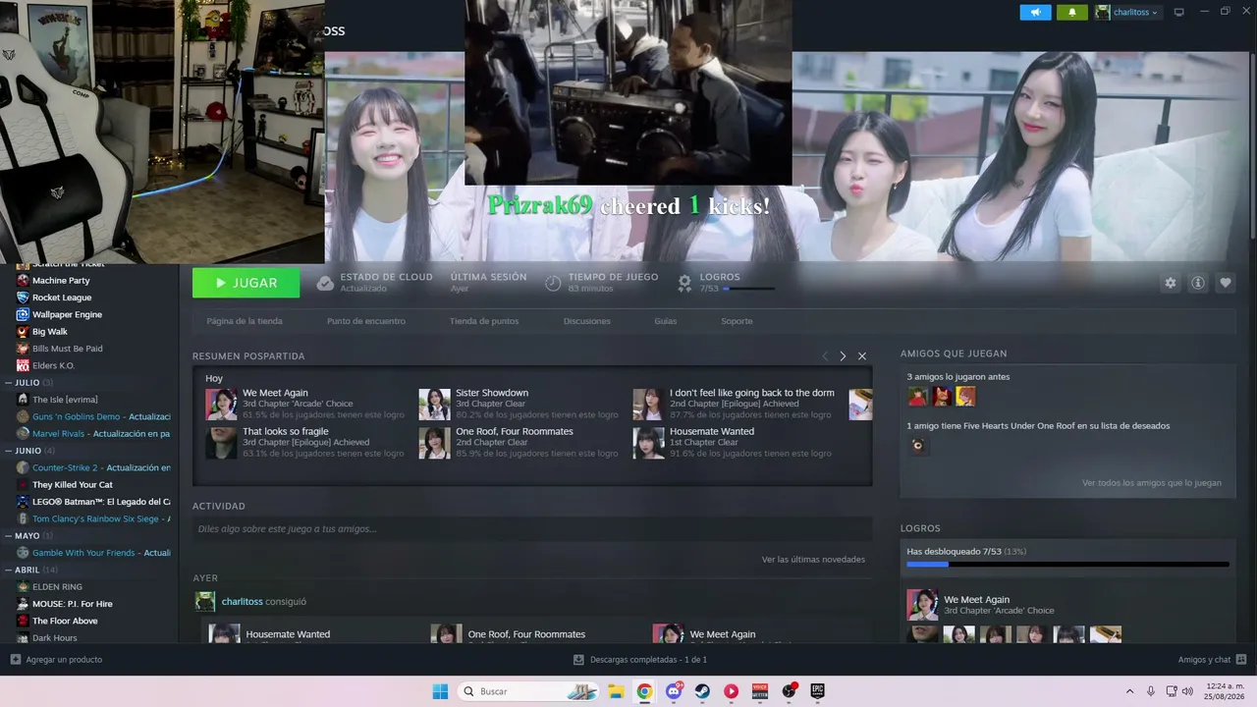Image resolution: width=1257 pixels, height=707 pixels.
Task: Click the small Logros 7/53 progress bar
Action: 748,289
